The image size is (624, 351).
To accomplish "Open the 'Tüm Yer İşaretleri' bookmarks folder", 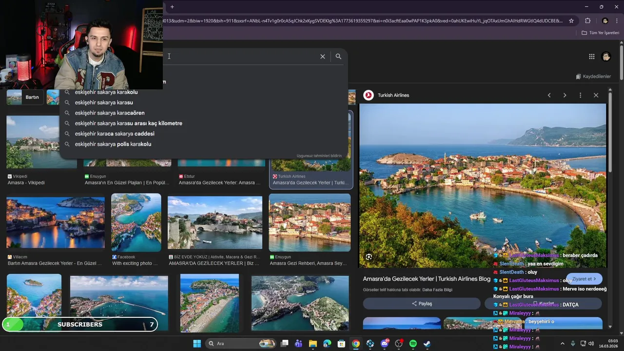I will click(601, 33).
